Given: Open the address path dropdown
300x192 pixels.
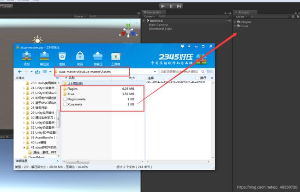Looking at the screenshot, I should tap(155, 72).
